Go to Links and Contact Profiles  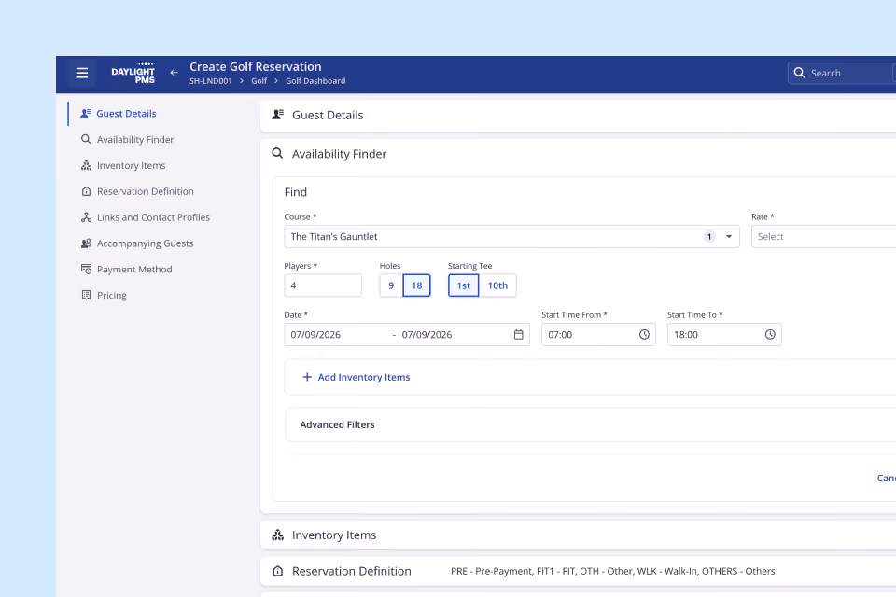coord(153,217)
